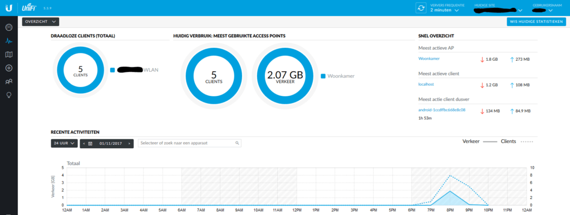Click the 2 minuten refresh value
570x215 pixels.
tap(441, 10)
